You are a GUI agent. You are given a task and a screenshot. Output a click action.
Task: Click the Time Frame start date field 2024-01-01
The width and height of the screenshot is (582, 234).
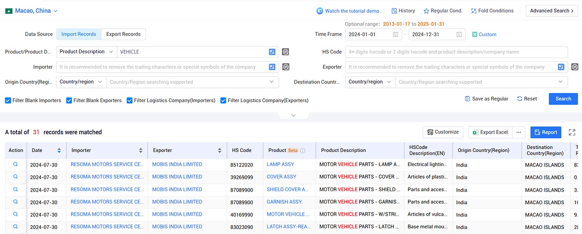point(374,34)
